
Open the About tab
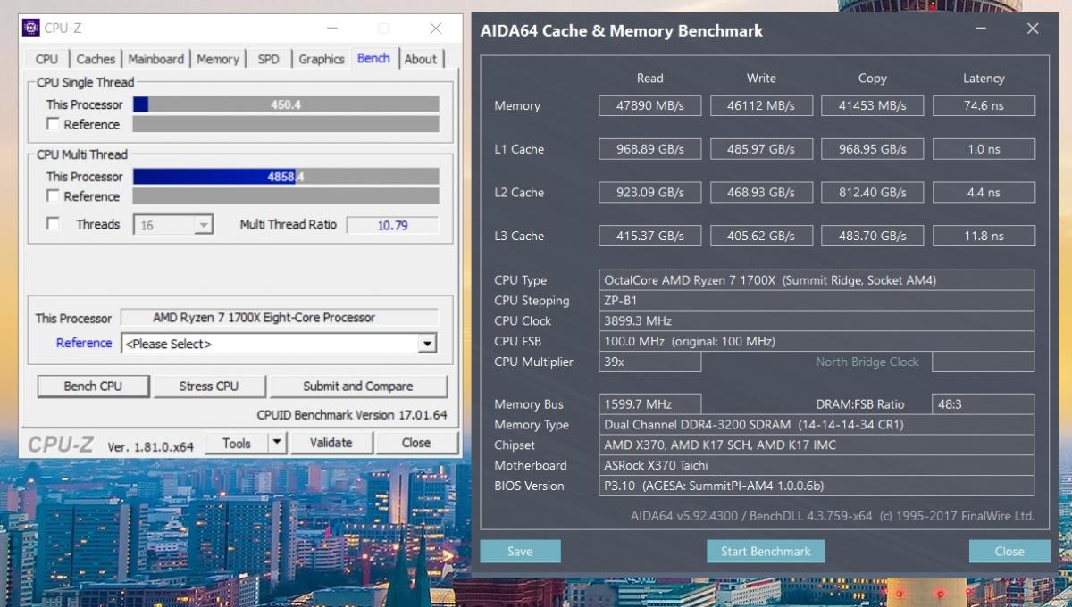[x=421, y=59]
